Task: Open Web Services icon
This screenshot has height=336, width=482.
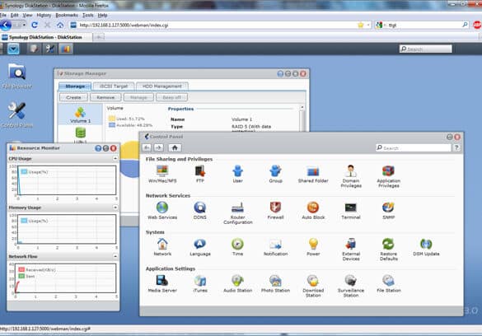Action: click(162, 210)
